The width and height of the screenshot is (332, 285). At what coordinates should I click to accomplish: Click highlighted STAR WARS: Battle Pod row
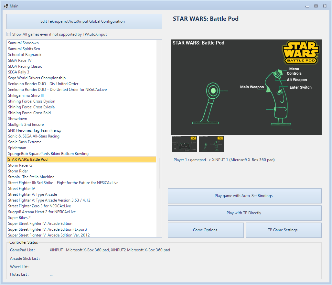click(81, 159)
